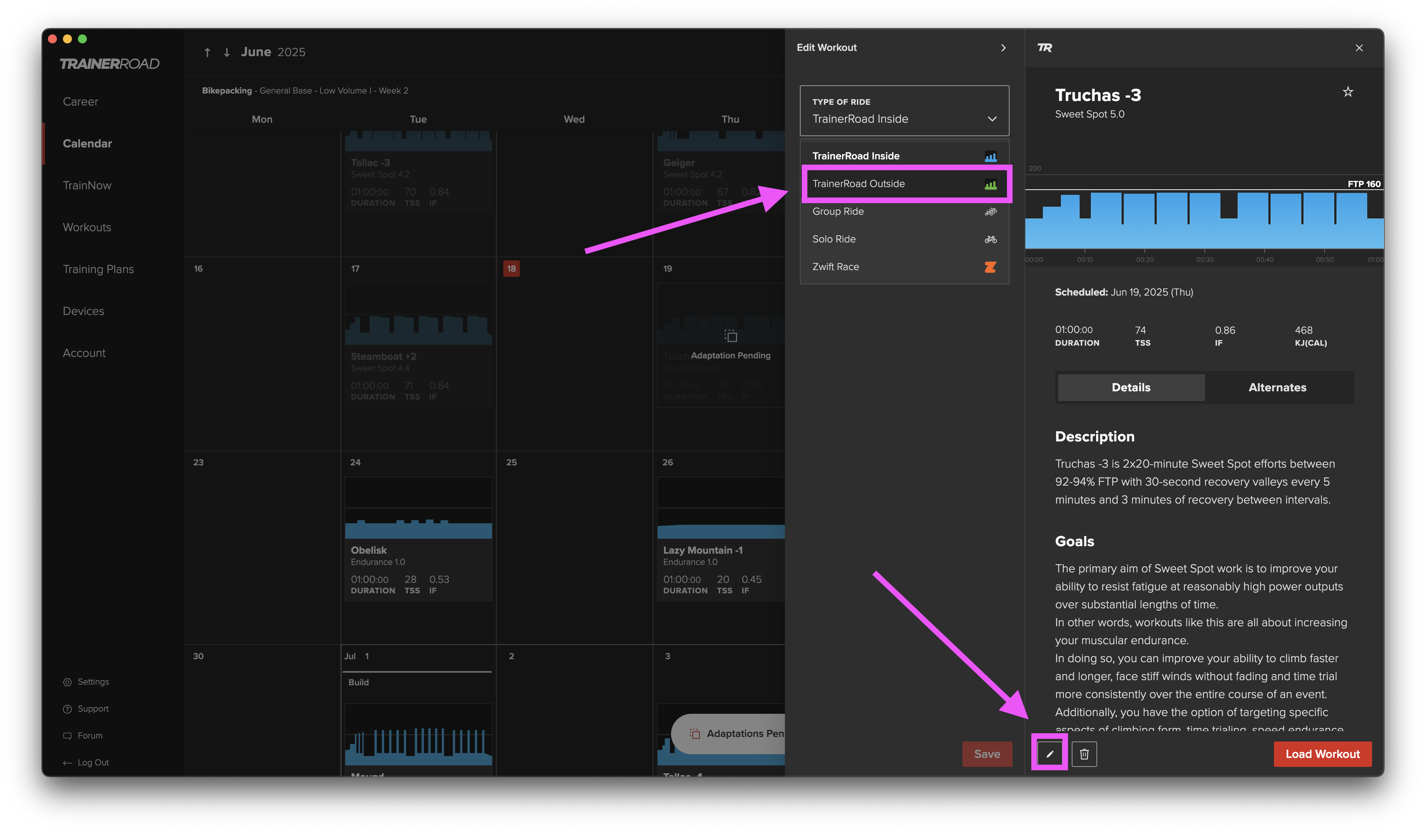Open the Obelisk workout card

[418, 539]
